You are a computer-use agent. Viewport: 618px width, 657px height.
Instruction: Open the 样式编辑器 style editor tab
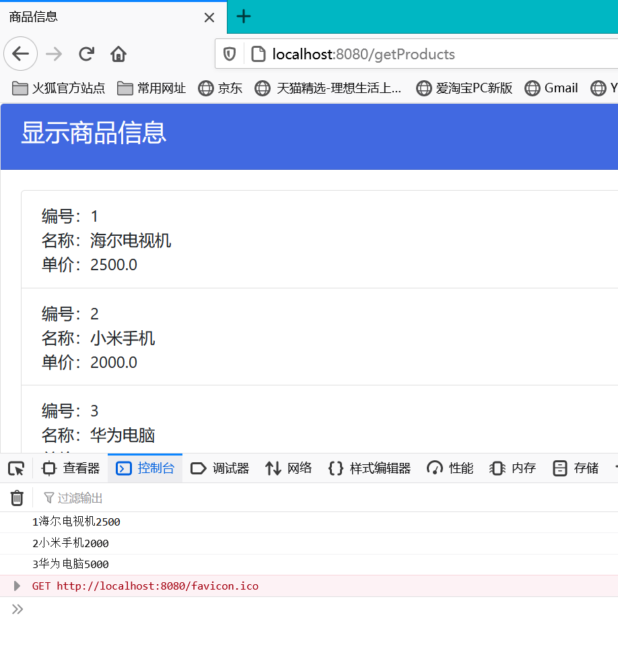coord(370,468)
